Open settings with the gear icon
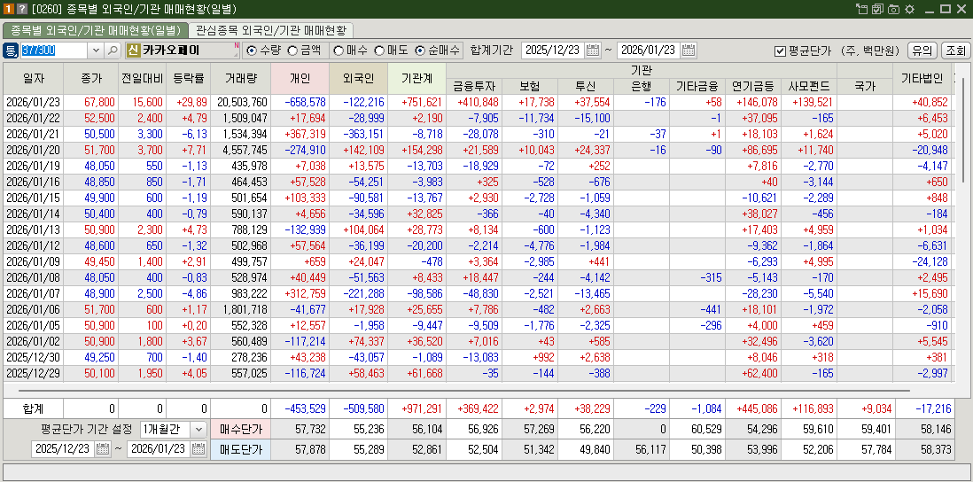The height and width of the screenshot is (482, 973). (x=910, y=10)
